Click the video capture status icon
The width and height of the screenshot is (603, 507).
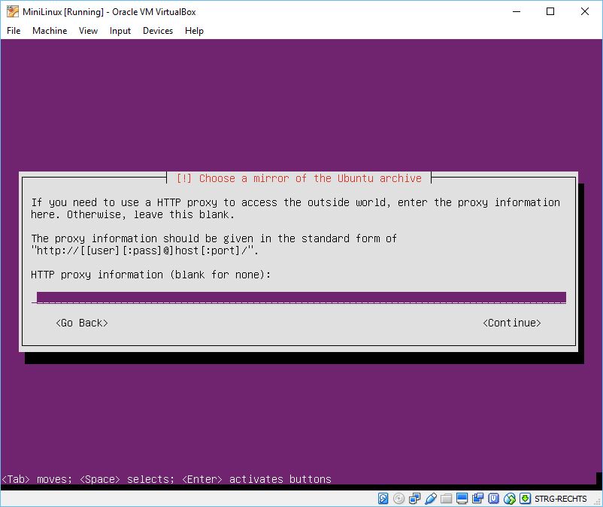click(x=477, y=499)
